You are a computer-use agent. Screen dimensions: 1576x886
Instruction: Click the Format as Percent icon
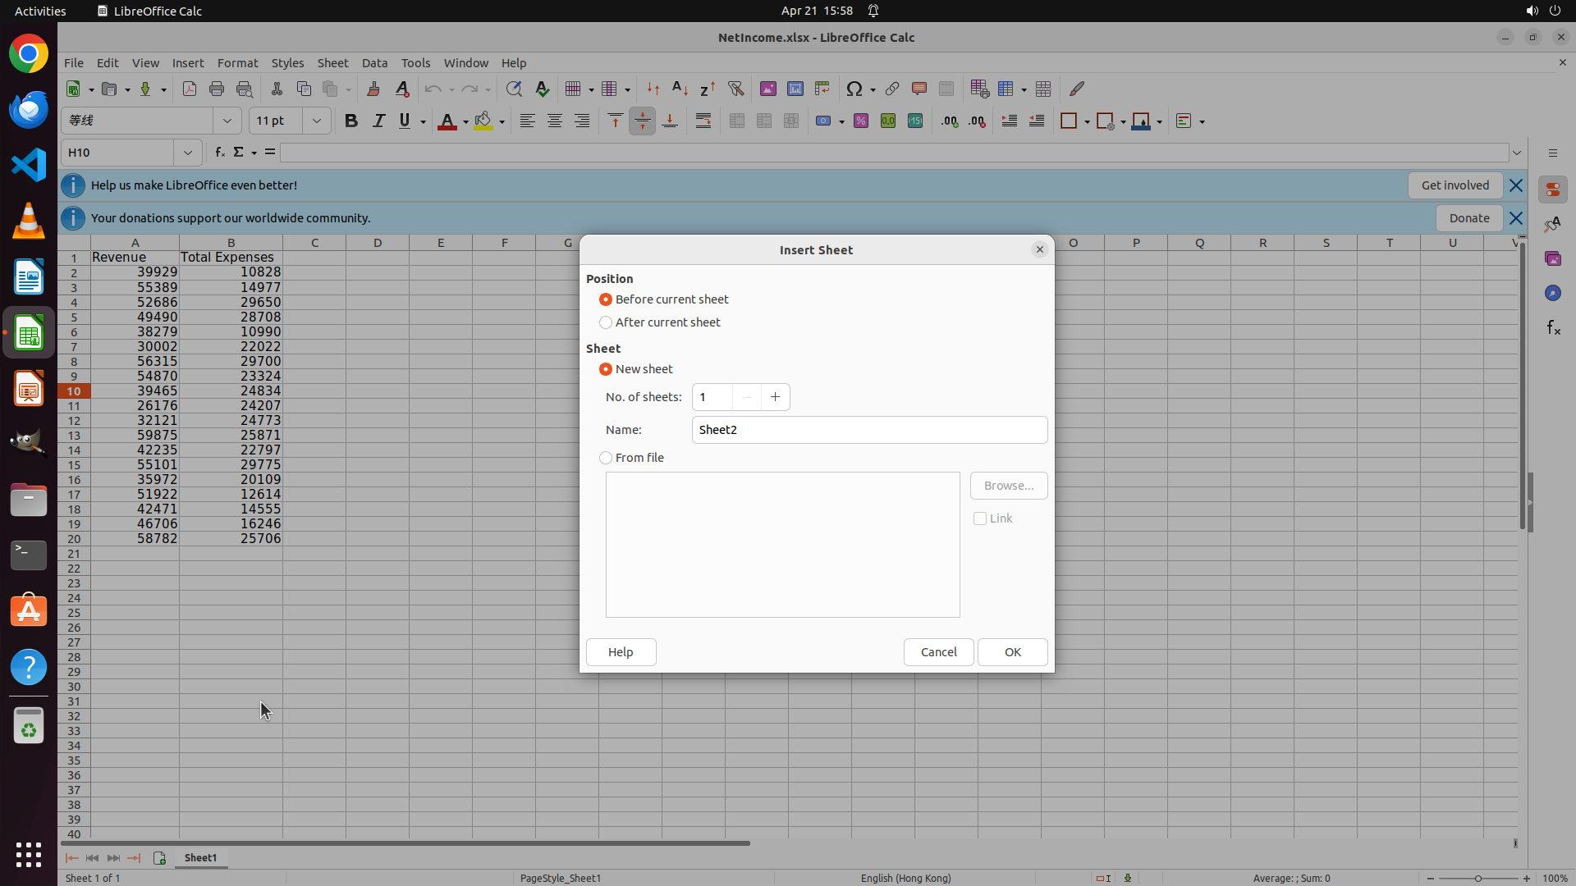861,121
